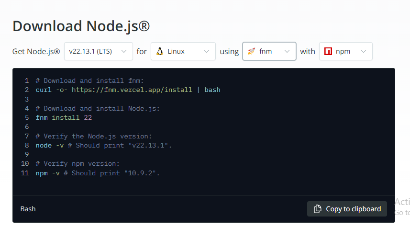This screenshot has width=410, height=228.
Task: Click the https://fnm.vercel.app/install URL
Action: [132, 90]
